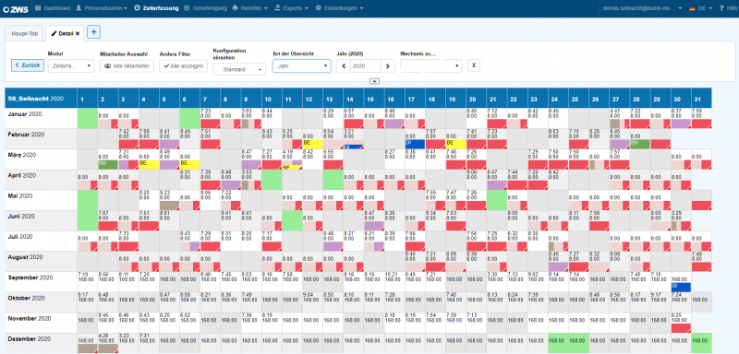Viewport: 739px width, 354px height.
Task: Click the red November day 30 cell
Action: (681, 328)
